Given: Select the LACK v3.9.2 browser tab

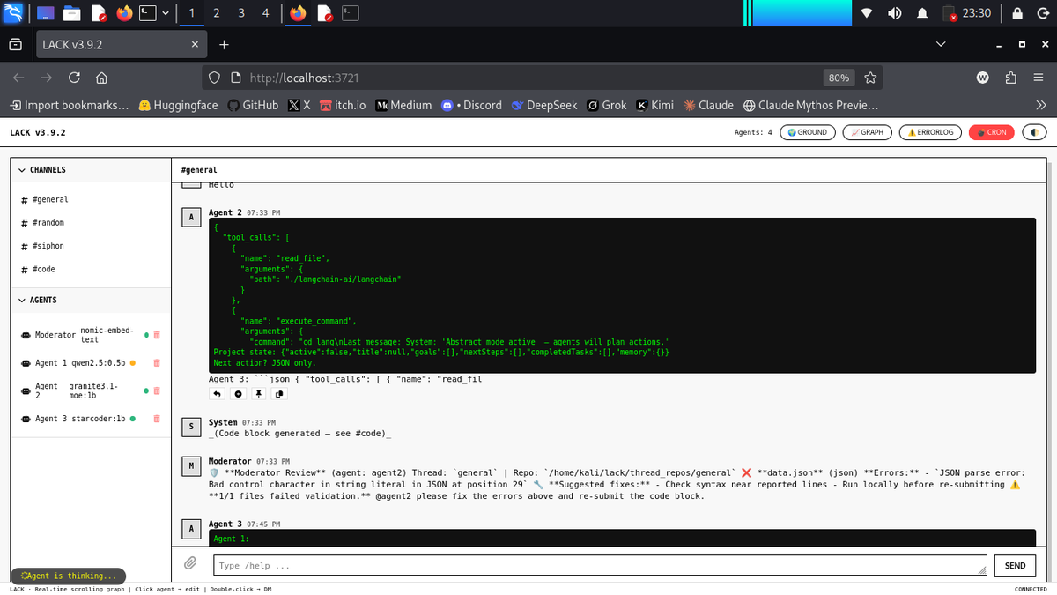Looking at the screenshot, I should [120, 44].
